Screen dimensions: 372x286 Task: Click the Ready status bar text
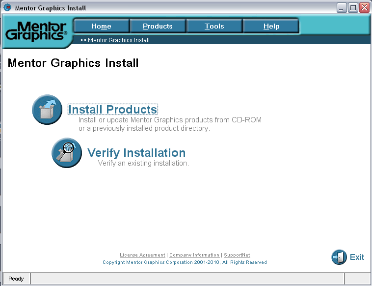point(16,279)
